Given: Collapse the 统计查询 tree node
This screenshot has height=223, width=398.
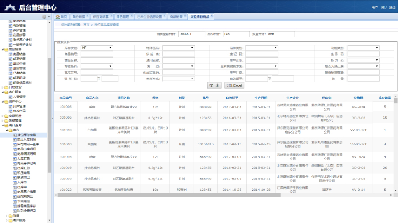Looking at the screenshot, I should [x=2, y=126].
